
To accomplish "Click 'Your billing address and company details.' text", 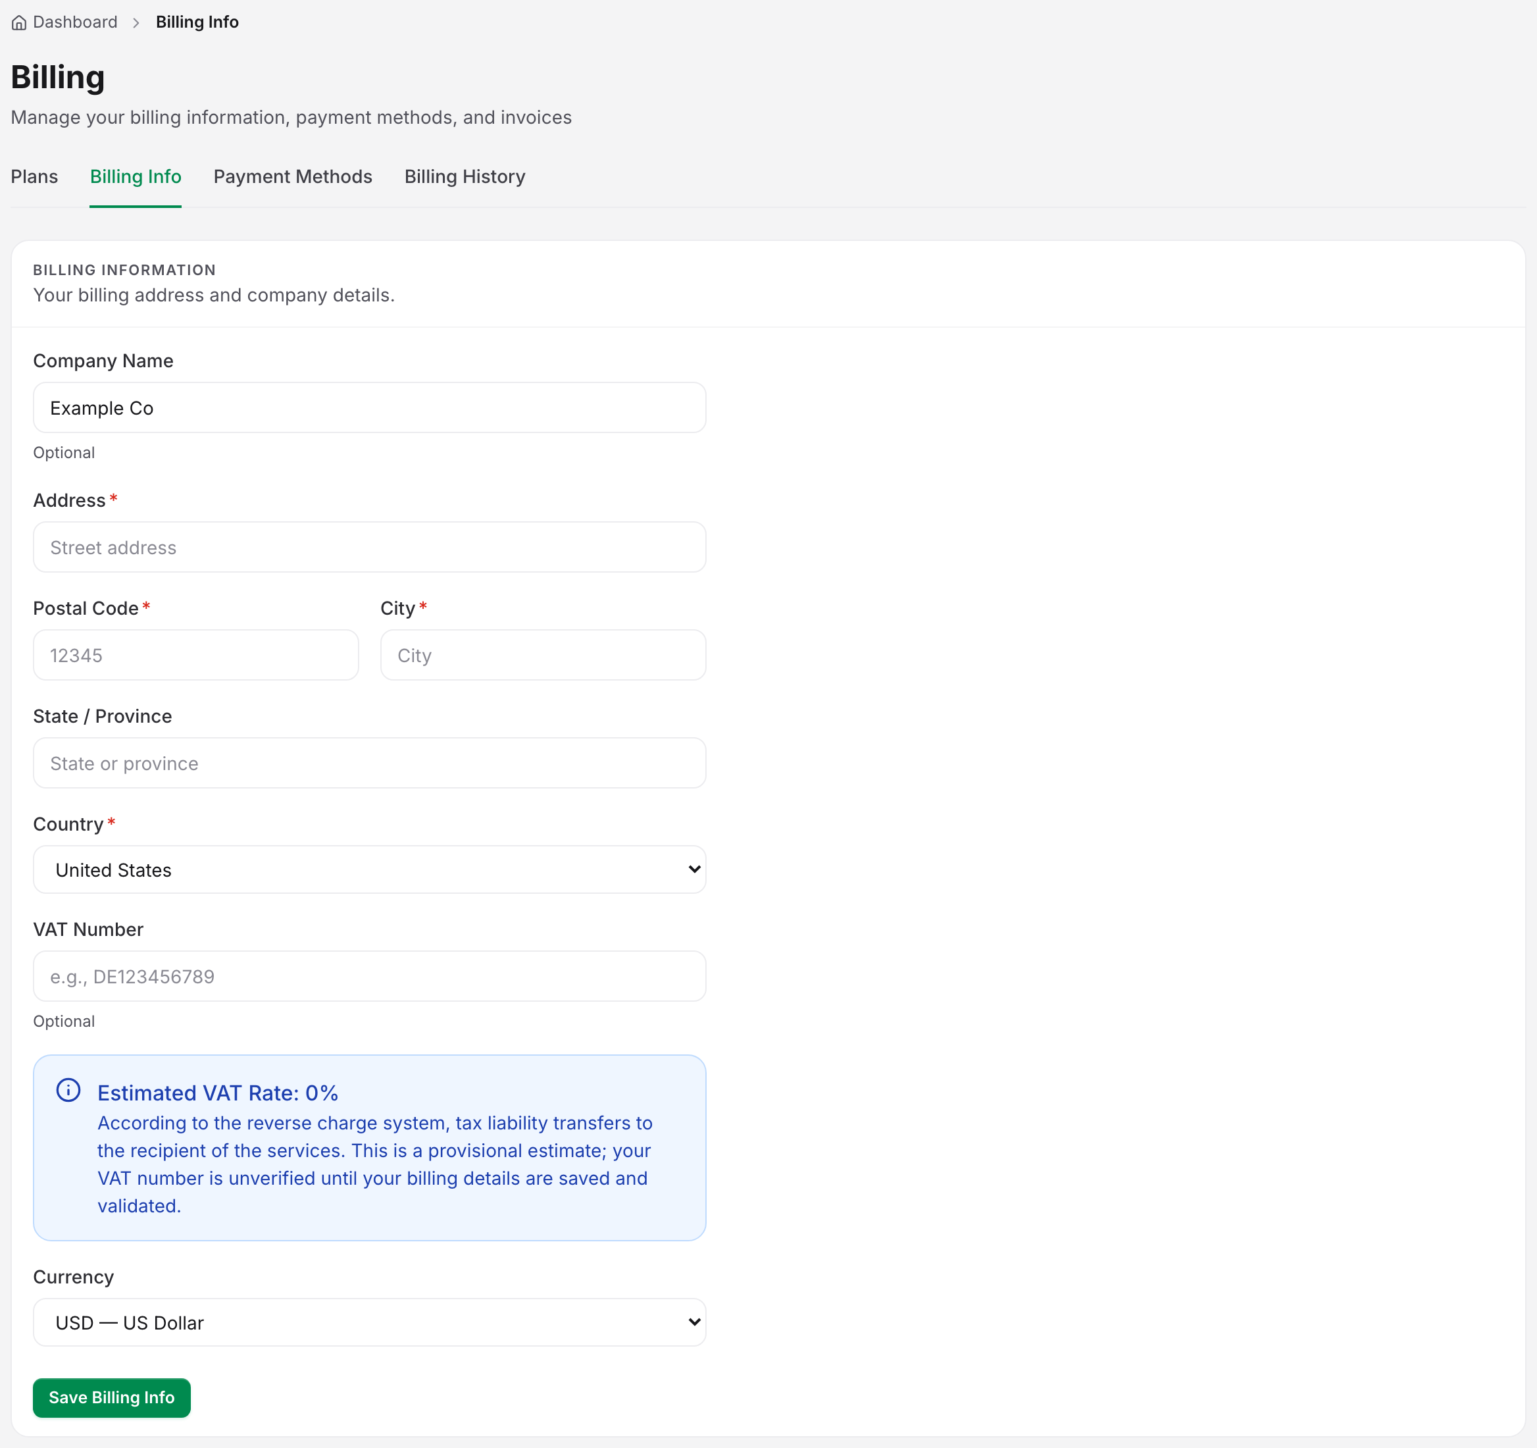I will (214, 295).
